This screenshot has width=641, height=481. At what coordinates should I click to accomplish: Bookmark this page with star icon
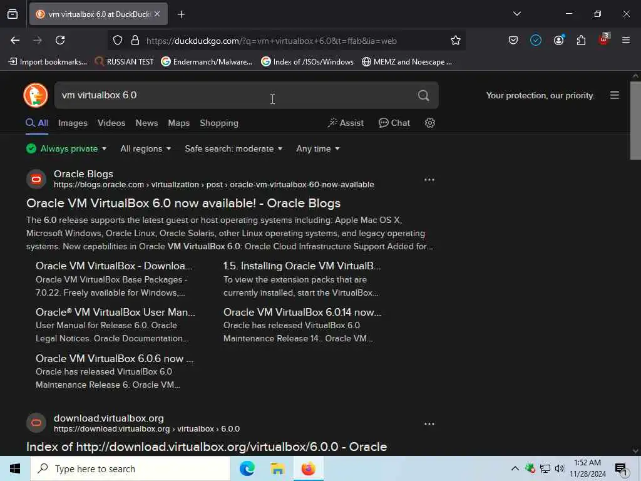click(456, 40)
